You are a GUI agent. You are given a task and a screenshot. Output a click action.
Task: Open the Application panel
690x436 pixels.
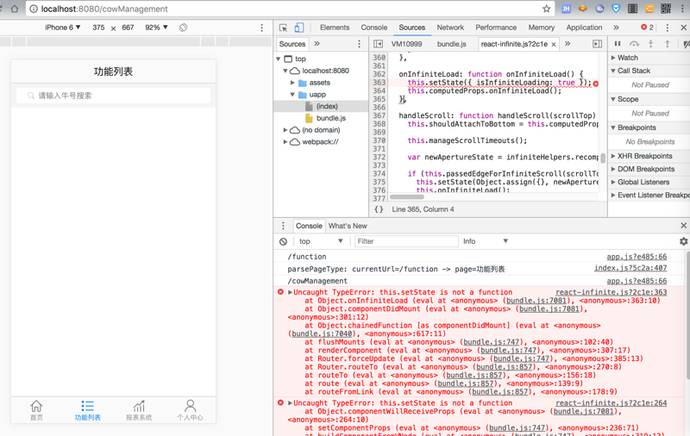tap(584, 28)
